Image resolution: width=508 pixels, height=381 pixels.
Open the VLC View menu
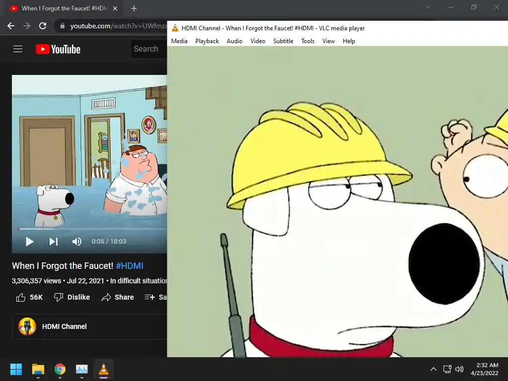pos(328,41)
